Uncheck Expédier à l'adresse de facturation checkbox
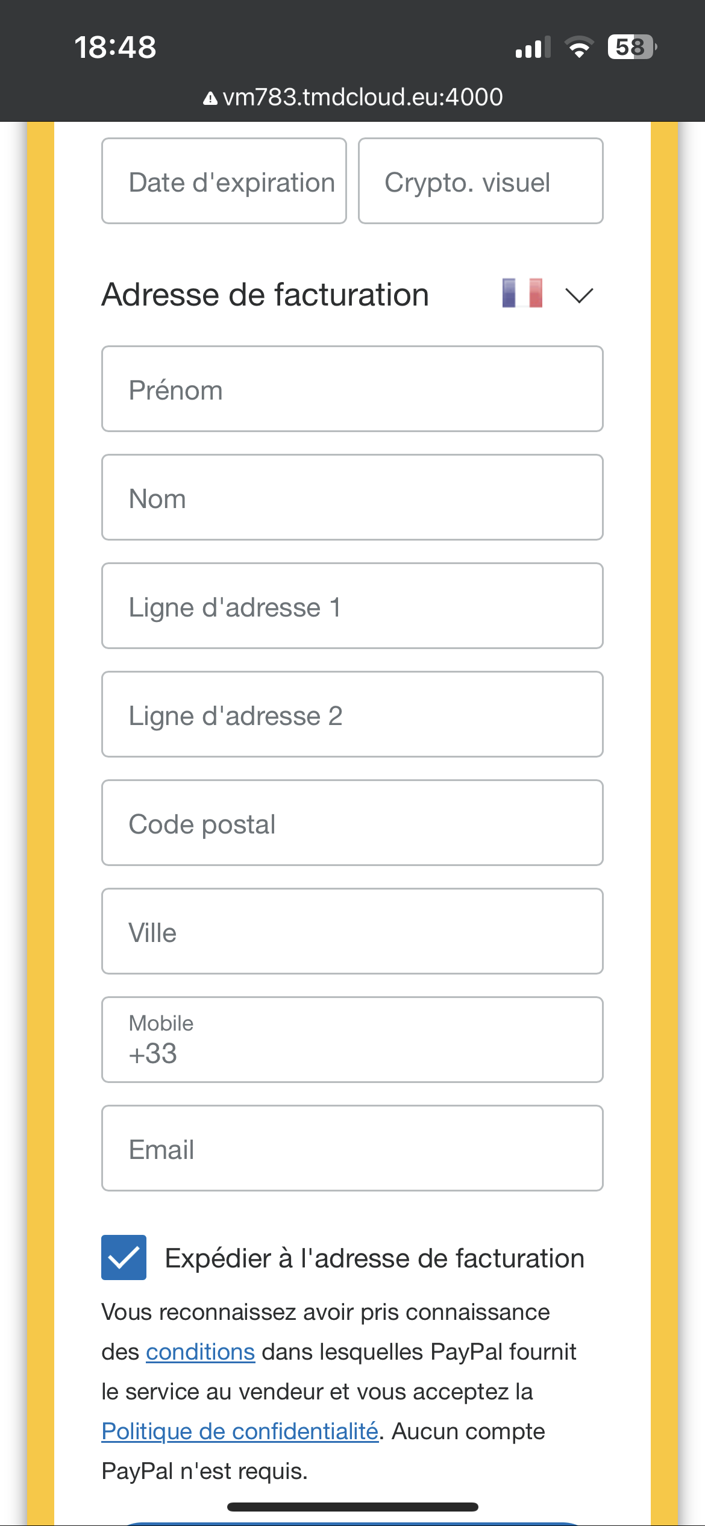The width and height of the screenshot is (705, 1526). pyautogui.click(x=124, y=1257)
